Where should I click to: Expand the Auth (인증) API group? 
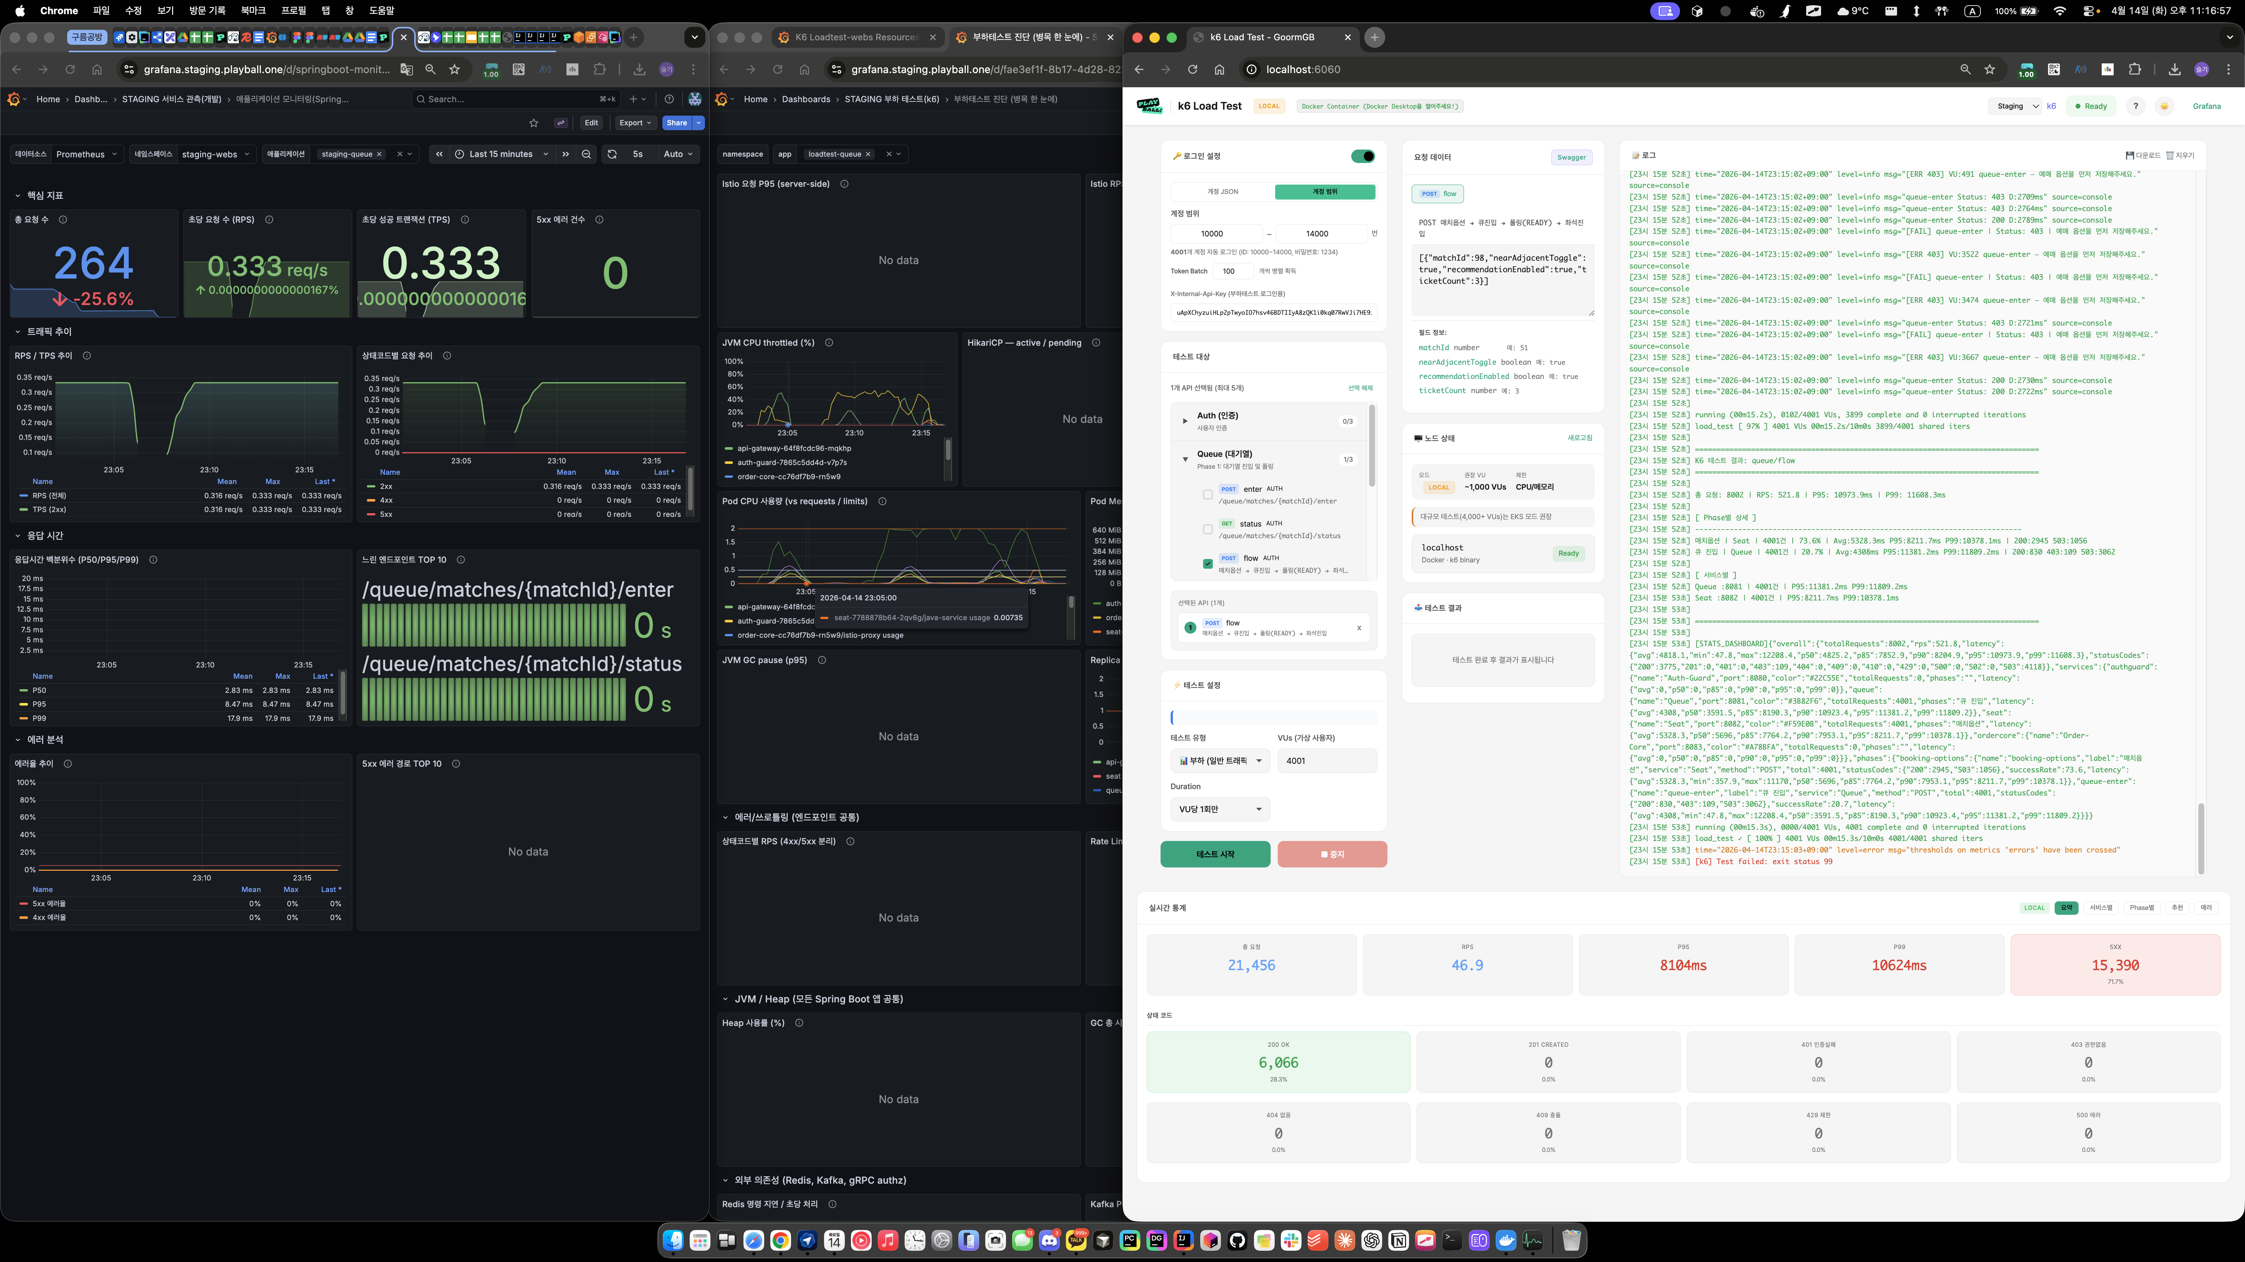tap(1184, 421)
